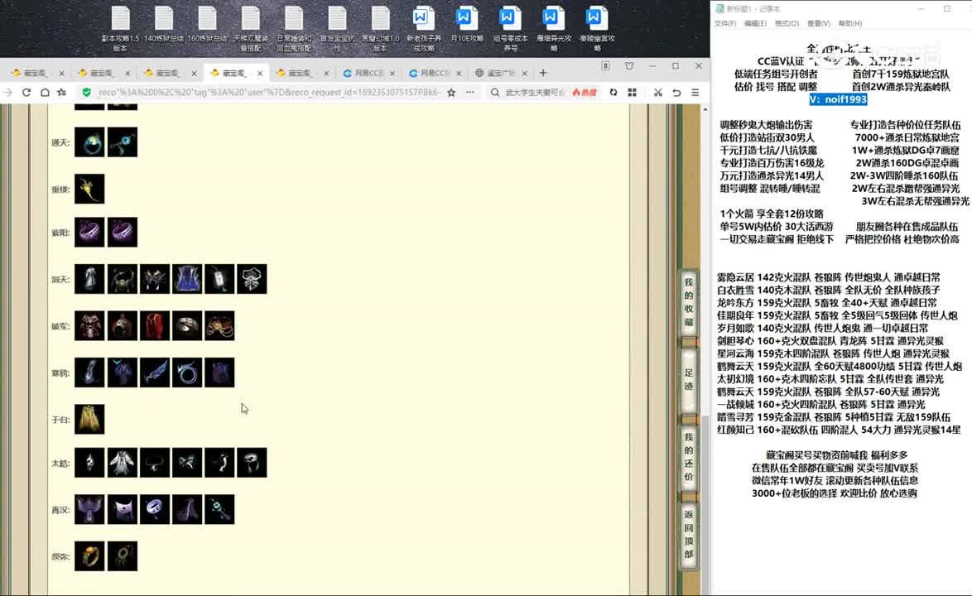Focus the browser address bar URL
The image size is (972, 596).
click(x=268, y=93)
